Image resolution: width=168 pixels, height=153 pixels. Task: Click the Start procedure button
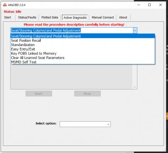coord(39,94)
